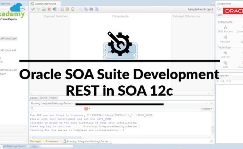Open the Process.wsdl file in project tree

[8, 70]
